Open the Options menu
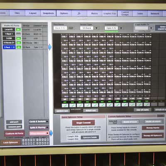 pos(64,13)
